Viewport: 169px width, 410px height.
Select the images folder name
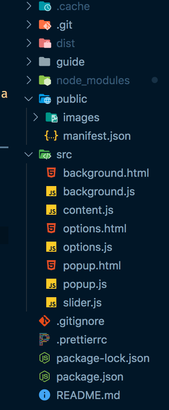[81, 118]
